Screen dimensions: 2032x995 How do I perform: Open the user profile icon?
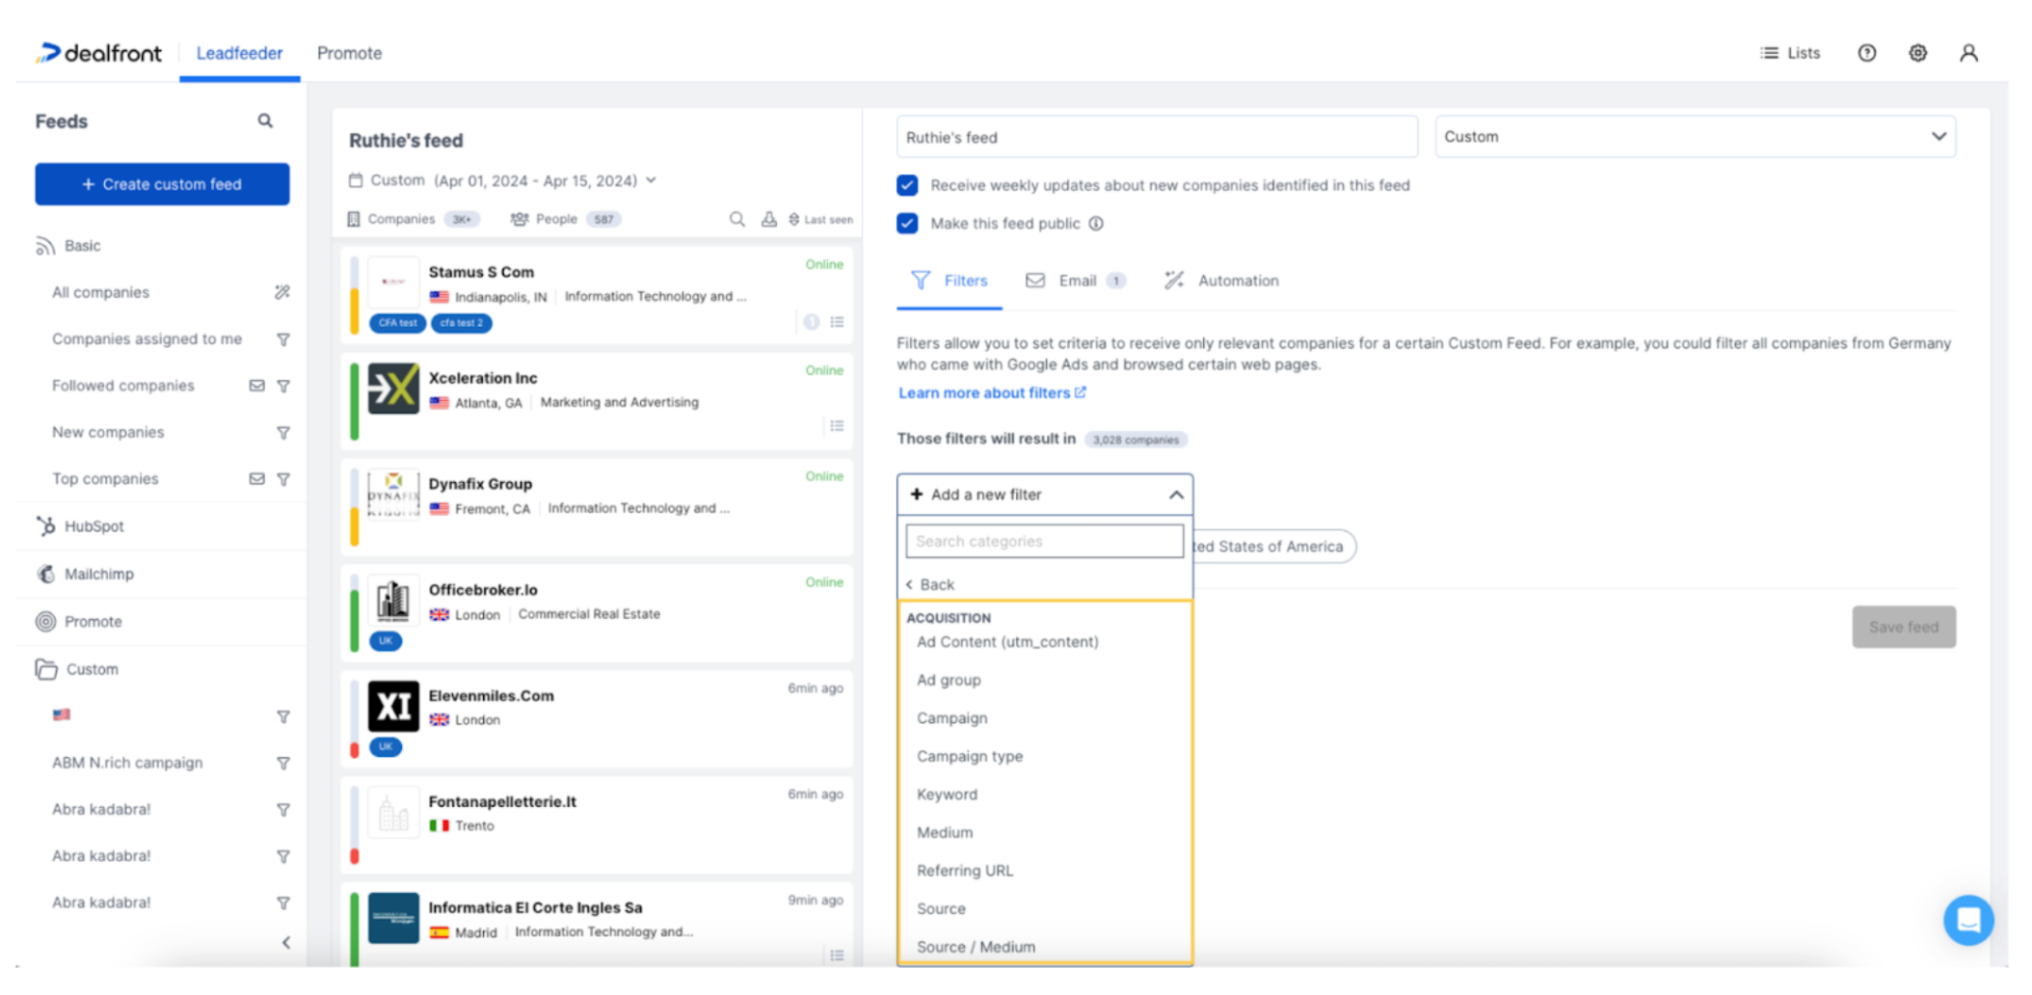1969,53
